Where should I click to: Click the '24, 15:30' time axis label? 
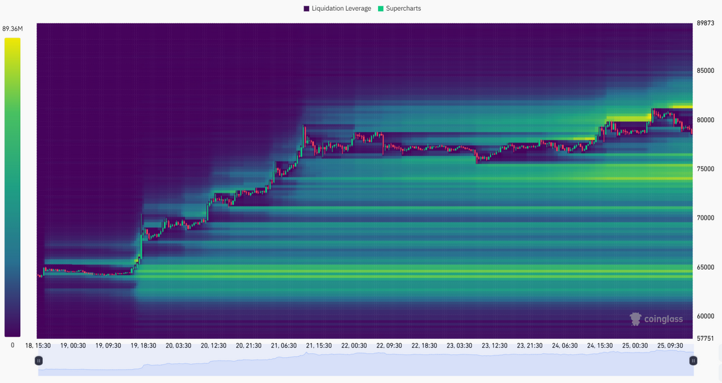point(600,346)
